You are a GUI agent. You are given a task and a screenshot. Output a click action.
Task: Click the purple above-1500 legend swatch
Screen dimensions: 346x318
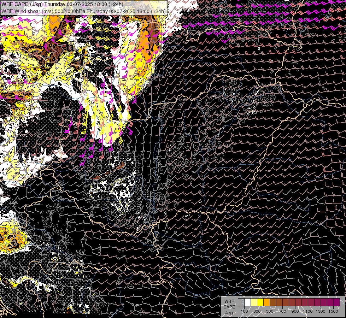(x=336, y=302)
